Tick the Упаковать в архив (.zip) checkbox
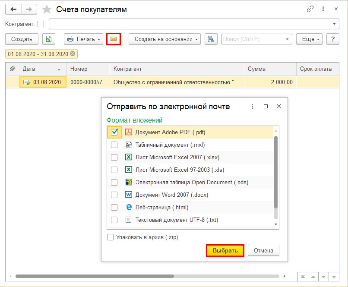This screenshot has height=287, width=348. pyautogui.click(x=111, y=237)
